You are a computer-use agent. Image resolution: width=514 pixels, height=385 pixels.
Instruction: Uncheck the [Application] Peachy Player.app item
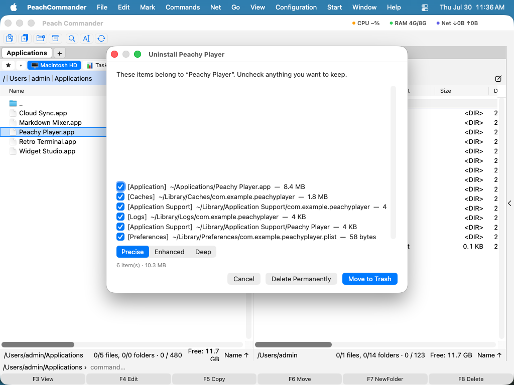(120, 186)
